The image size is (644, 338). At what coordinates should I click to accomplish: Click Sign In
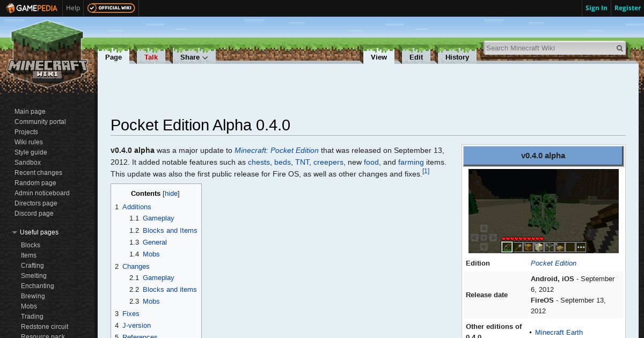596,8
